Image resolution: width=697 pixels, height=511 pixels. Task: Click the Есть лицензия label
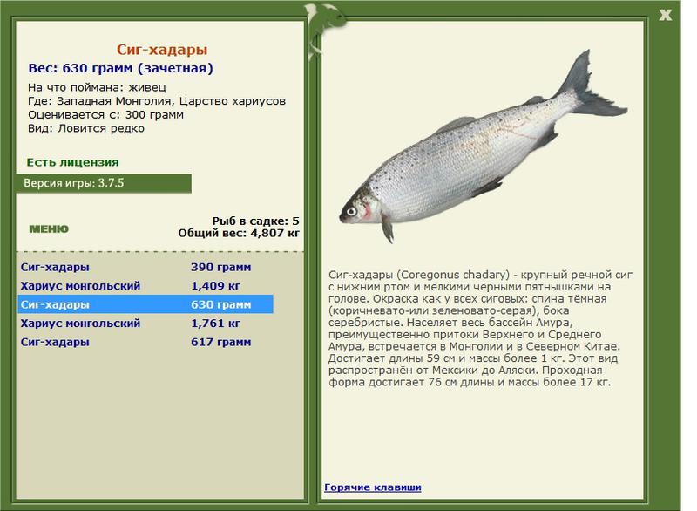tap(72, 162)
